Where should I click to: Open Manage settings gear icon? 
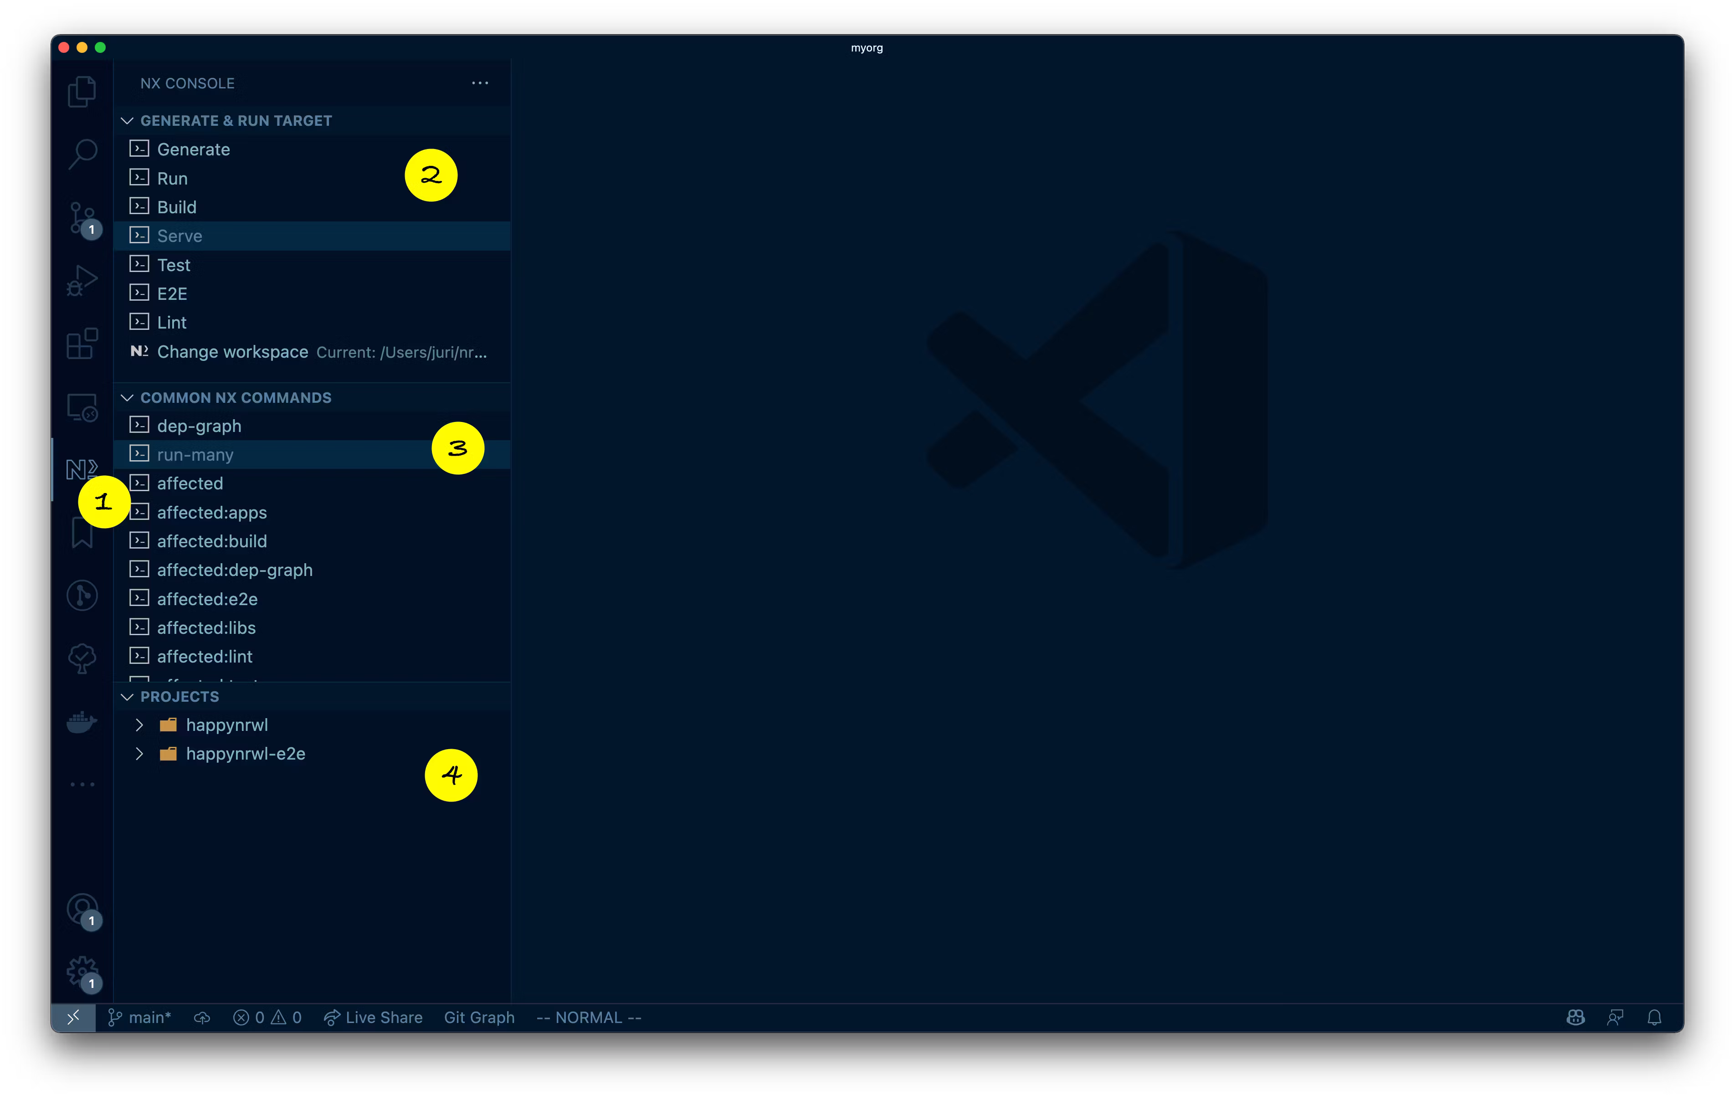[82, 971]
